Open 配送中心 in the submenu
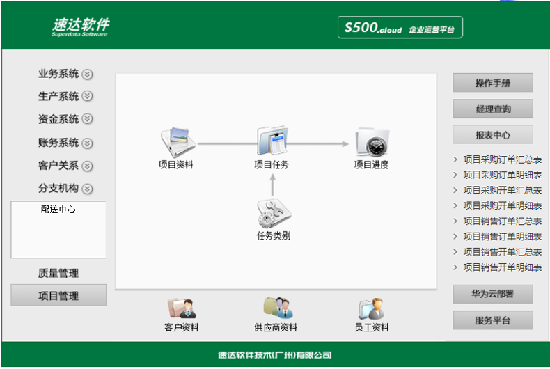The image size is (550, 369). [58, 210]
